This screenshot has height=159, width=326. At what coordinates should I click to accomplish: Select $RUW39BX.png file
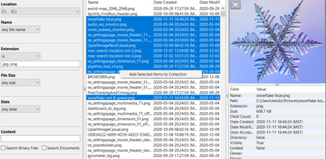(101, 77)
